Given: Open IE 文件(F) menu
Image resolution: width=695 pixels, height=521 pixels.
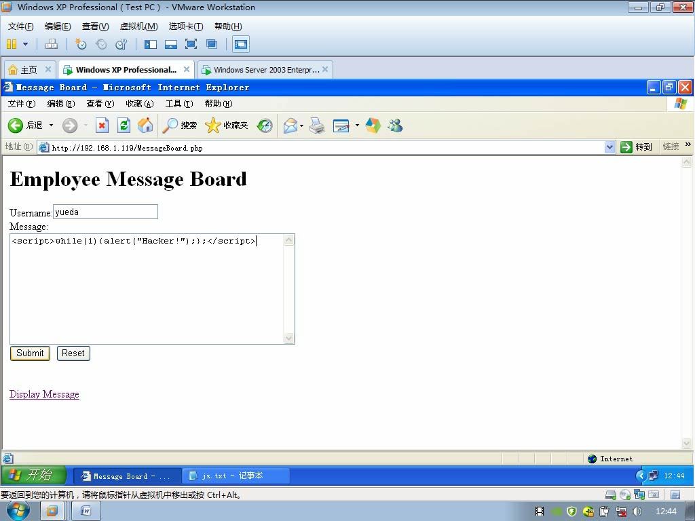Looking at the screenshot, I should pyautogui.click(x=22, y=104).
